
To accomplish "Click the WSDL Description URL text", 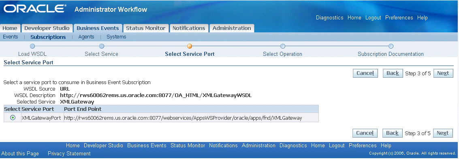I will tap(156, 95).
